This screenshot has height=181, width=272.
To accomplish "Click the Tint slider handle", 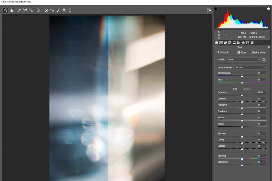I will coord(242,83).
